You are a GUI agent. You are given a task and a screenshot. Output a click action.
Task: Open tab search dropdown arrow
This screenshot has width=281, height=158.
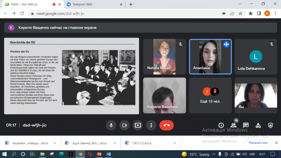pos(240,4)
